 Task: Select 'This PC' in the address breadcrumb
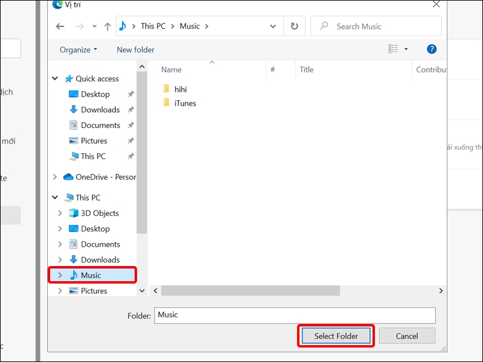click(153, 26)
